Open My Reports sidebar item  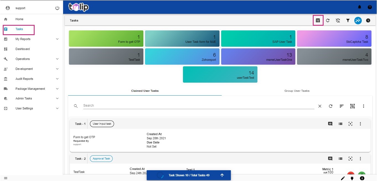point(23,39)
